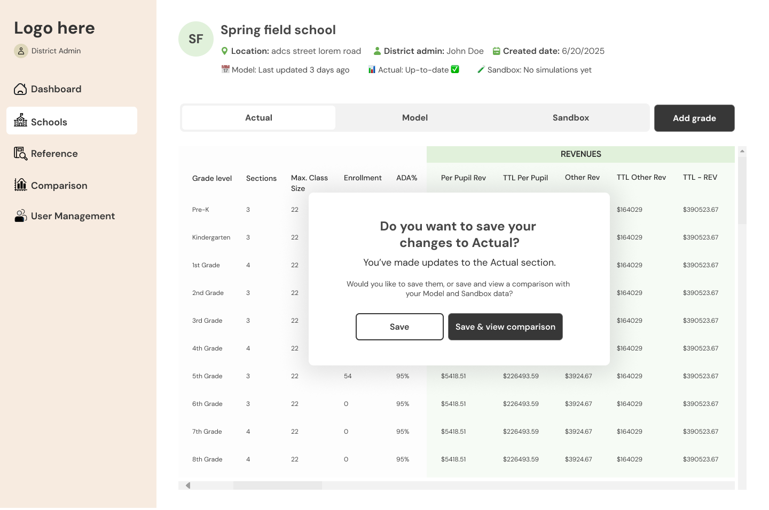Click the Spring field school title

(x=278, y=30)
